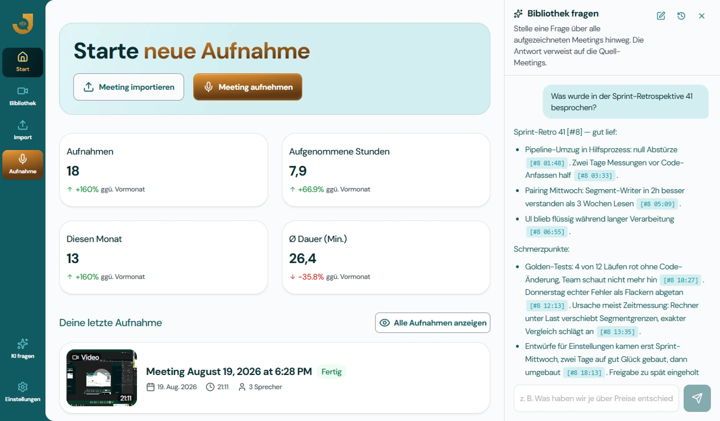Open the Start page in sidebar
This screenshot has width=720, height=421.
tap(22, 62)
